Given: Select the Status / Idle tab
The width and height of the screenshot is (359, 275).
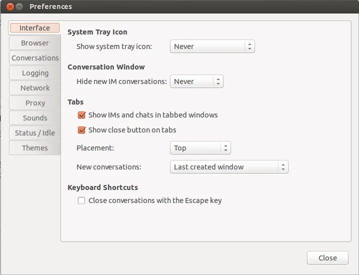Looking at the screenshot, I should tap(35, 133).
